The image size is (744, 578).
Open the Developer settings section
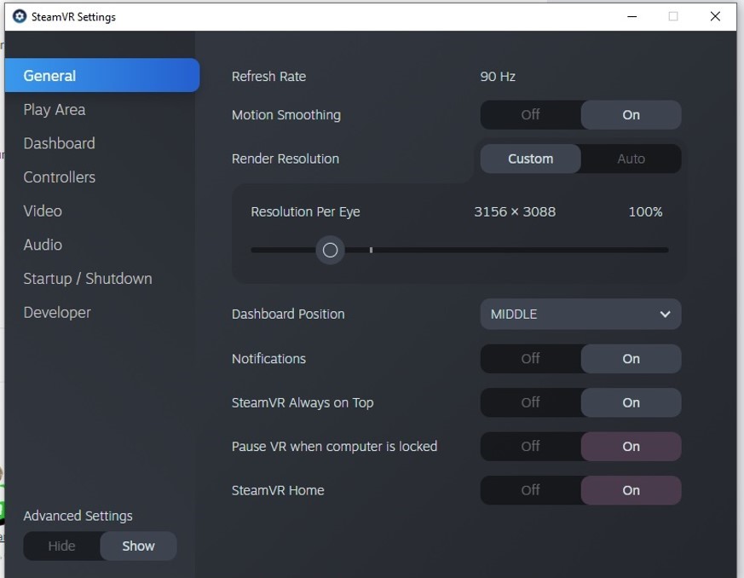coord(57,312)
